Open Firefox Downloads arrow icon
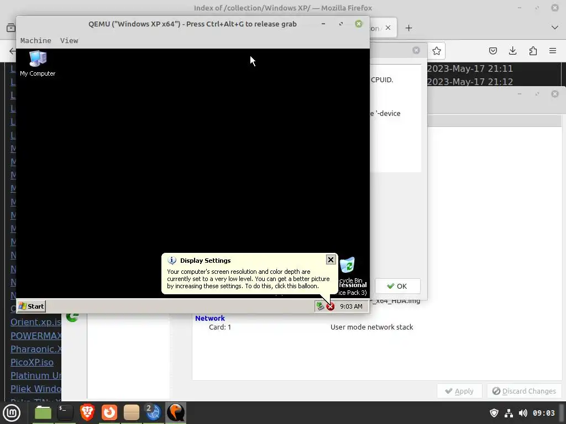The image size is (566, 424). click(512, 51)
